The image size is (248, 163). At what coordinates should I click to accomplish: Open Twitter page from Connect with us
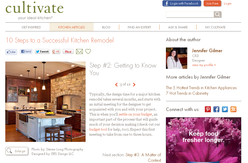(225, 109)
